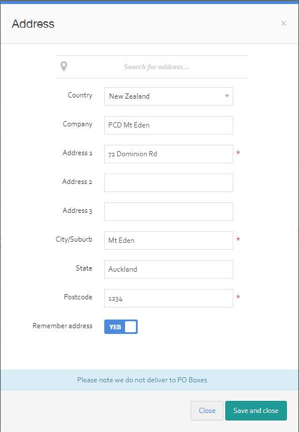299x432 pixels.
Task: Toggle the Remember address switch
Action: click(x=121, y=327)
